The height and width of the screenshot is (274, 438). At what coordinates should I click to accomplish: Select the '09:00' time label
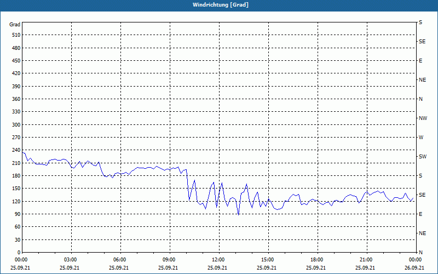point(170,260)
